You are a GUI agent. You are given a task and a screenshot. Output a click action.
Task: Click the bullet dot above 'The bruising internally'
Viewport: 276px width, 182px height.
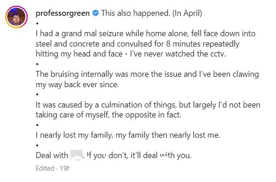[37, 64]
